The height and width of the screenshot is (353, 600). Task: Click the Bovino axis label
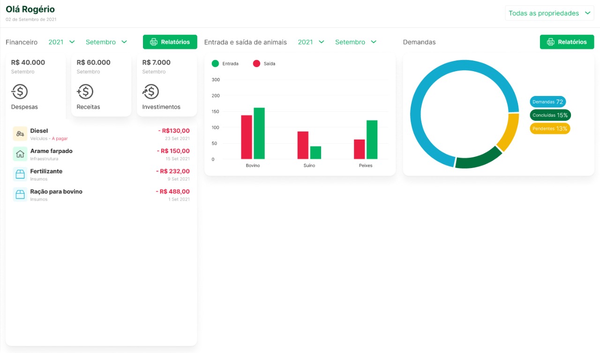pos(253,166)
